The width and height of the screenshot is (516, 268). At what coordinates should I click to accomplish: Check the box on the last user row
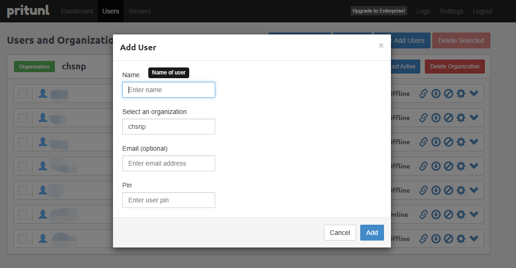(x=23, y=239)
